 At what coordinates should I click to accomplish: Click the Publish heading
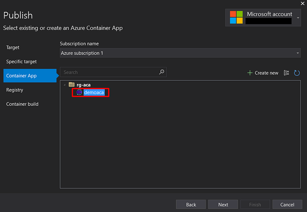(x=18, y=15)
